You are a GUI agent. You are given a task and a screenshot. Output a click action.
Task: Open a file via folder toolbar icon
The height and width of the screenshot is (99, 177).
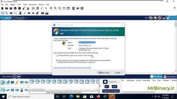[x=7, y=8]
